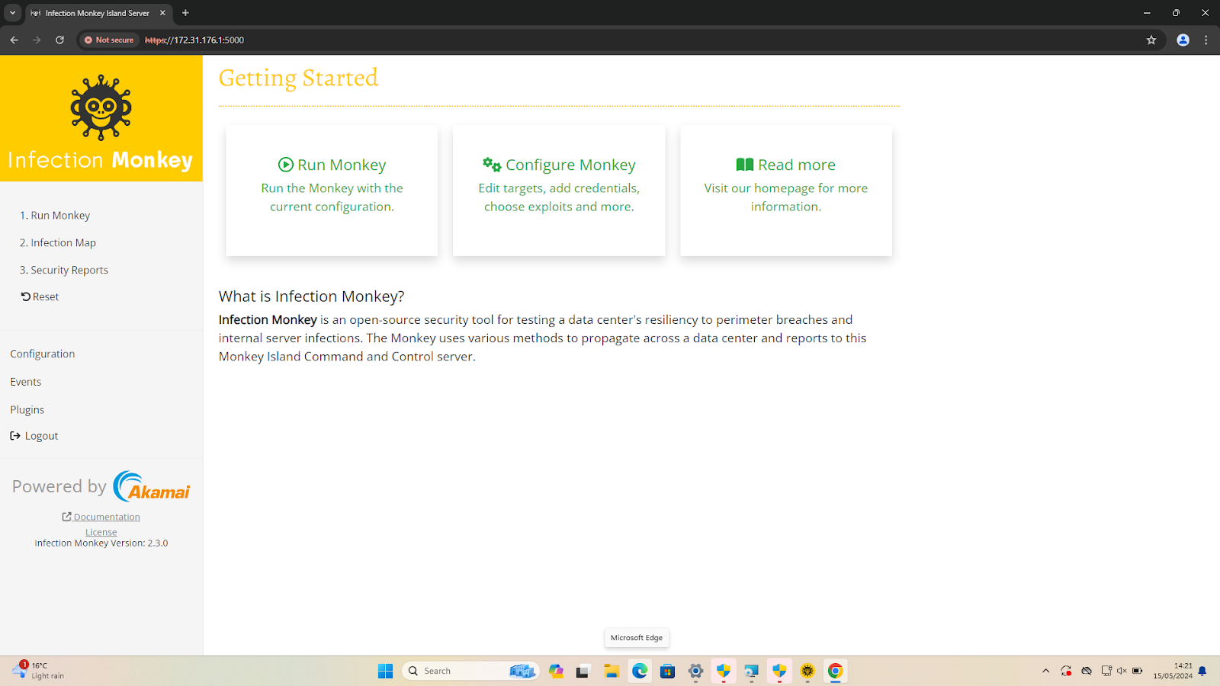Switch to Google Chrome taskbar icon

[836, 671]
